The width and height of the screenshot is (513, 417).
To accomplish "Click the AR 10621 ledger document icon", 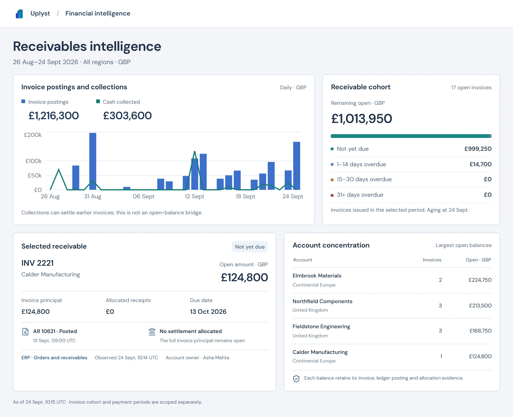I will pos(25,332).
